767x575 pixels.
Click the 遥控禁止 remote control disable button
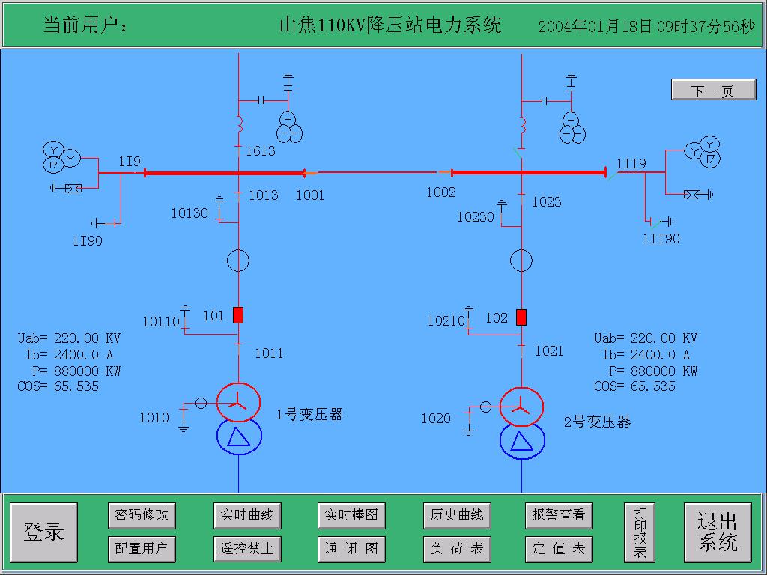247,549
